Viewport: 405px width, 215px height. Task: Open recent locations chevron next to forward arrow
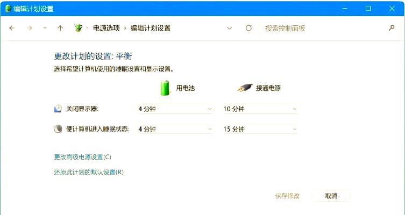[45, 28]
